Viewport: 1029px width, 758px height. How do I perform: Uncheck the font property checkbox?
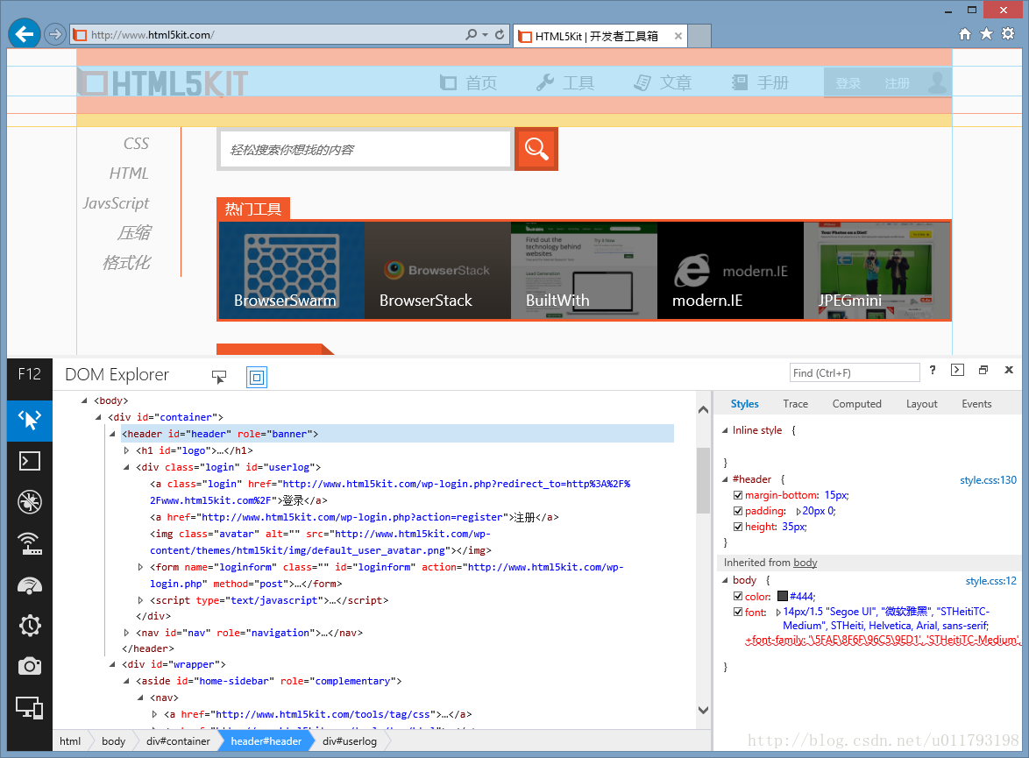[738, 613]
